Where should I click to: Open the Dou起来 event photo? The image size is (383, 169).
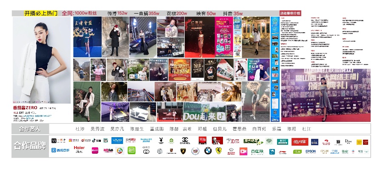205,112
